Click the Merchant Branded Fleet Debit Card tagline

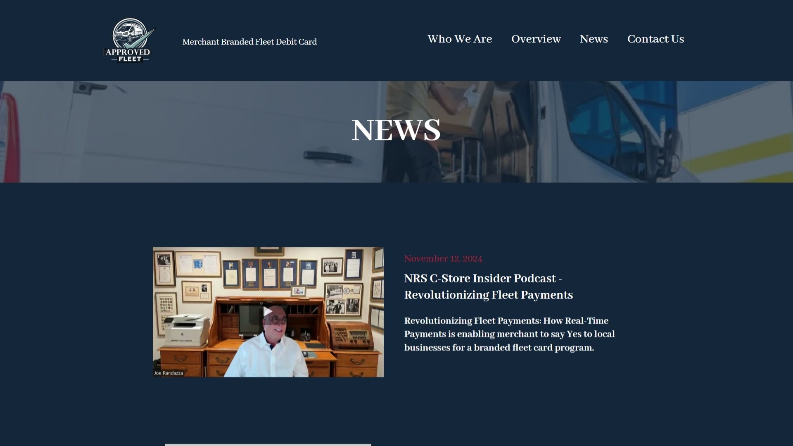pyautogui.click(x=249, y=42)
